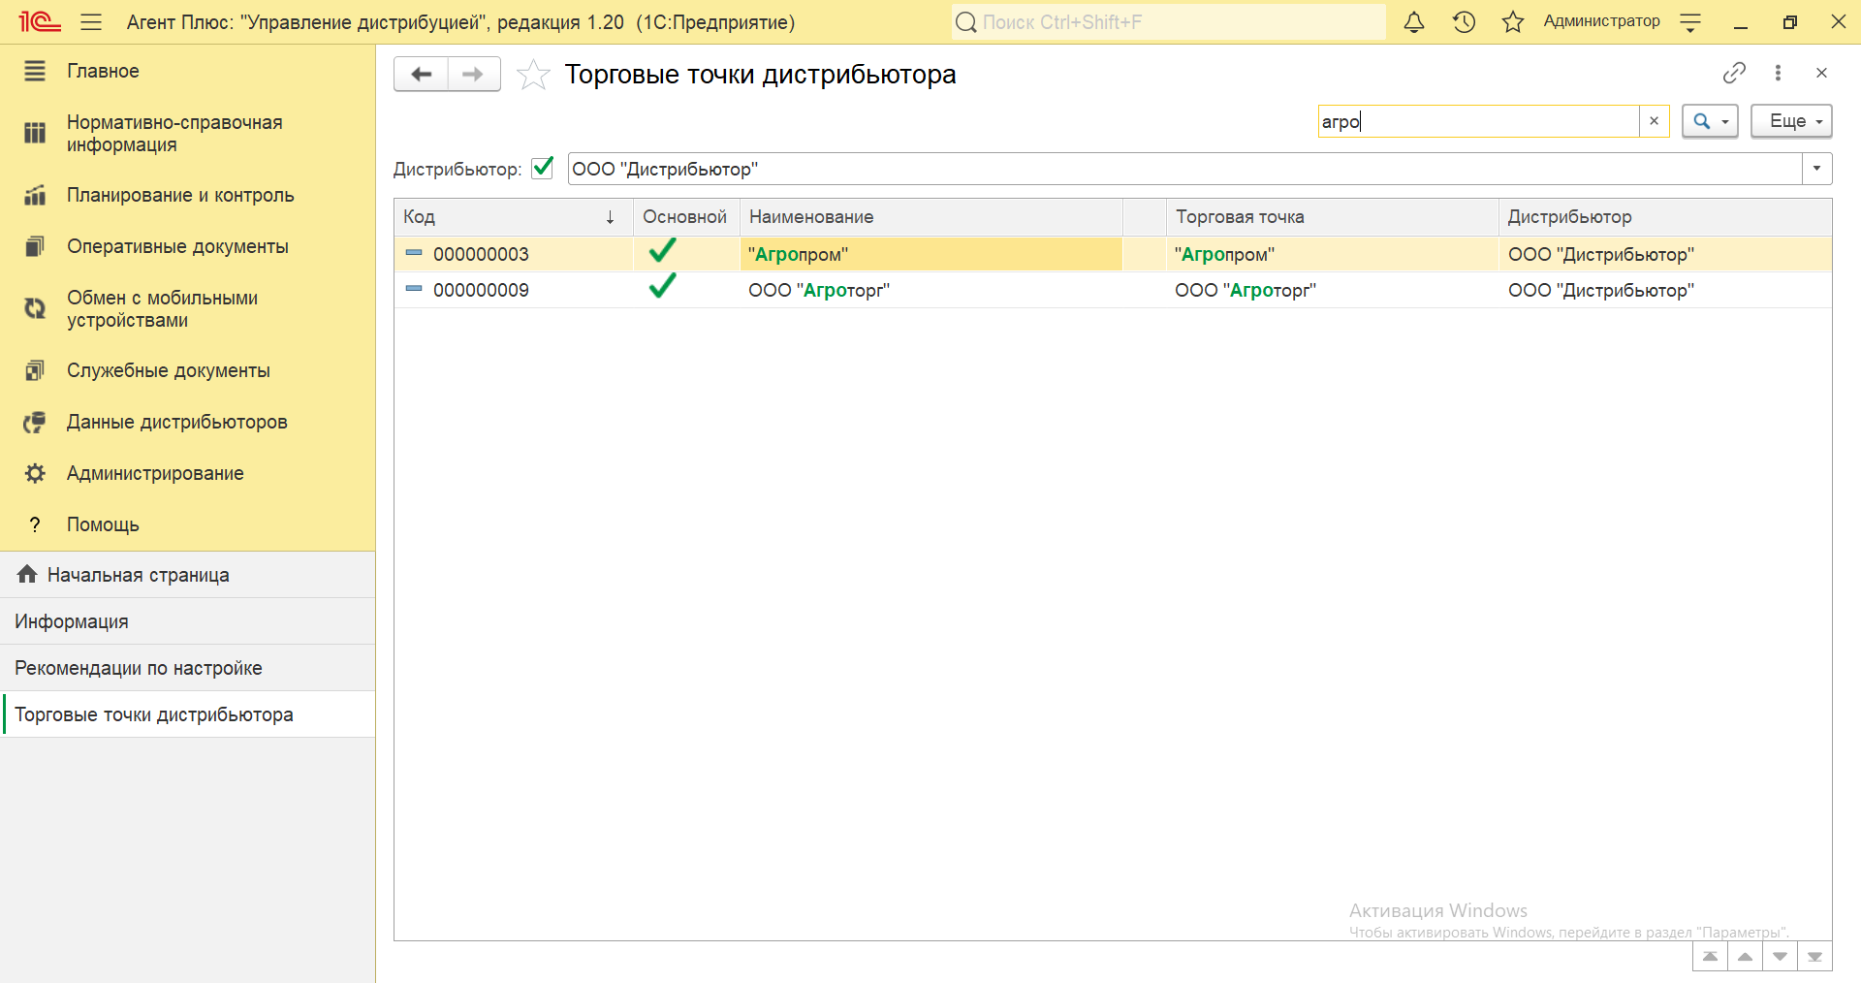Open form options three-dots icon

1778,73
